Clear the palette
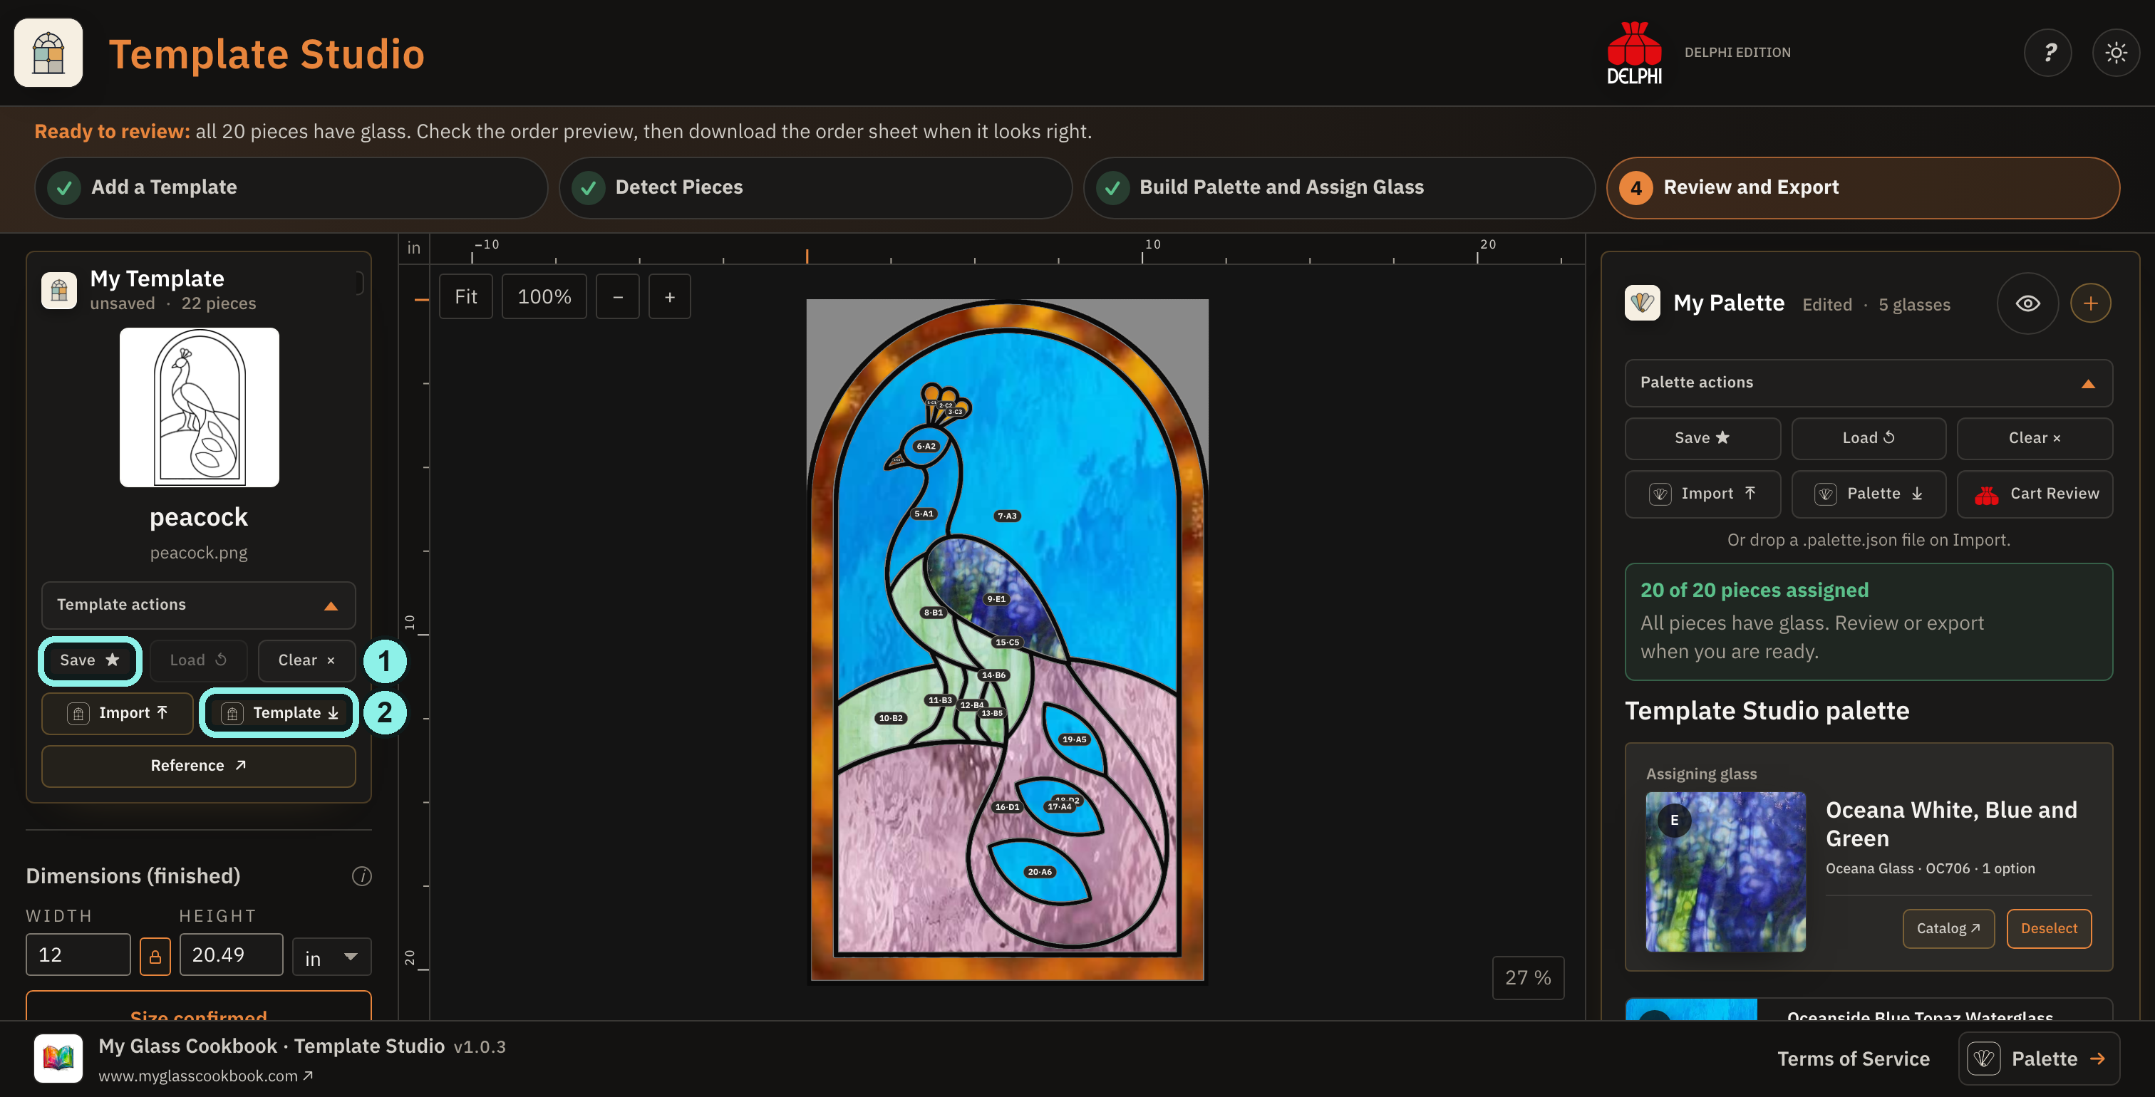Image resolution: width=2155 pixels, height=1097 pixels. pyautogui.click(x=2035, y=438)
